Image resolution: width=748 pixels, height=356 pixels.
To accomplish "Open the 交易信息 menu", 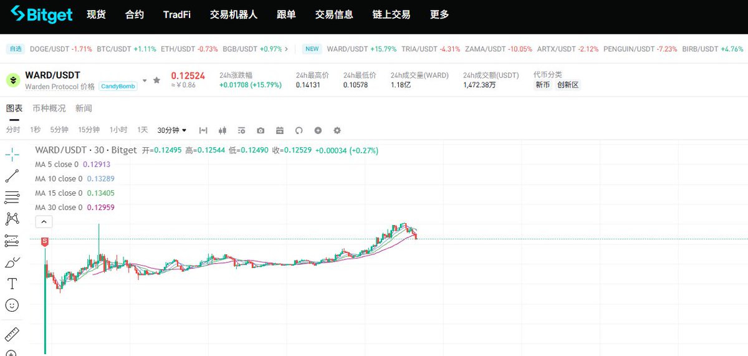I will click(x=334, y=14).
